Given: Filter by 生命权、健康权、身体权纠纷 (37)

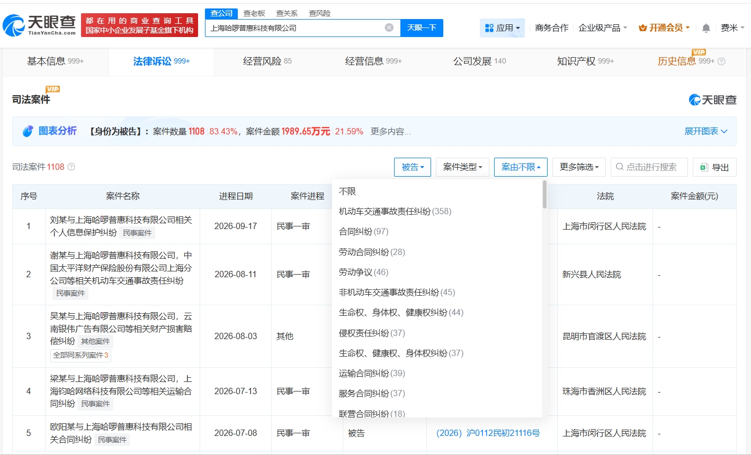Looking at the screenshot, I should click(437, 353).
